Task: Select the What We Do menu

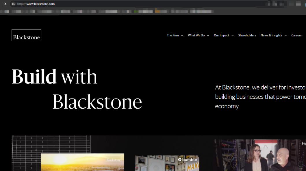Action: coord(196,35)
